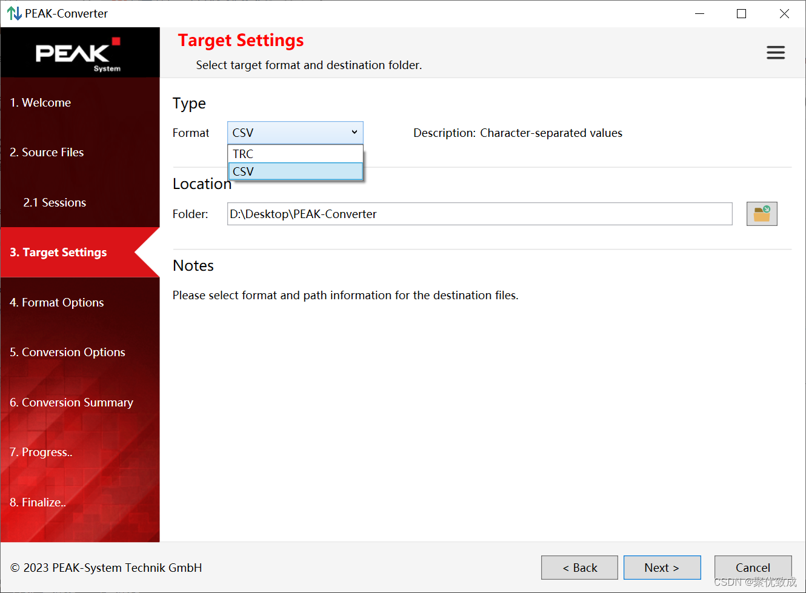
Task: Choose TRC from the format list
Action: point(295,154)
